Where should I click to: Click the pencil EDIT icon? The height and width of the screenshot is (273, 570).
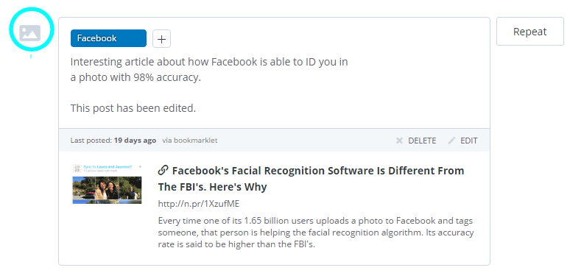pyautogui.click(x=451, y=141)
